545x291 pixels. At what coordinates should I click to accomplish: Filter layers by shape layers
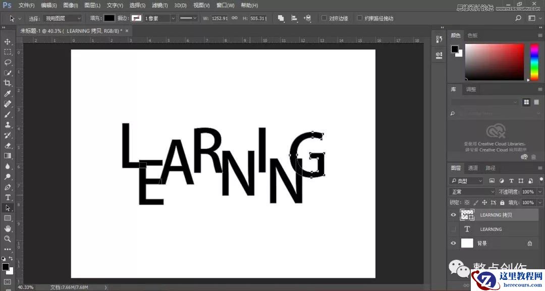click(521, 181)
